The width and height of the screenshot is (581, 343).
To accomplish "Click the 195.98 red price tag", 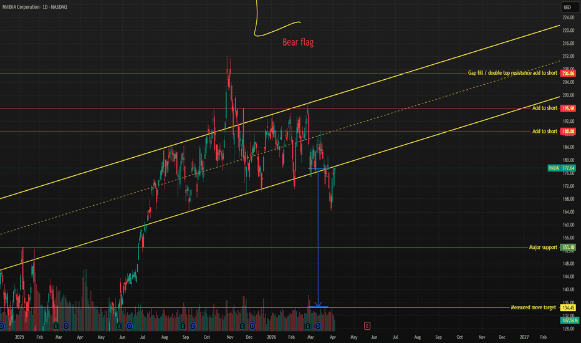I will click(x=568, y=109).
